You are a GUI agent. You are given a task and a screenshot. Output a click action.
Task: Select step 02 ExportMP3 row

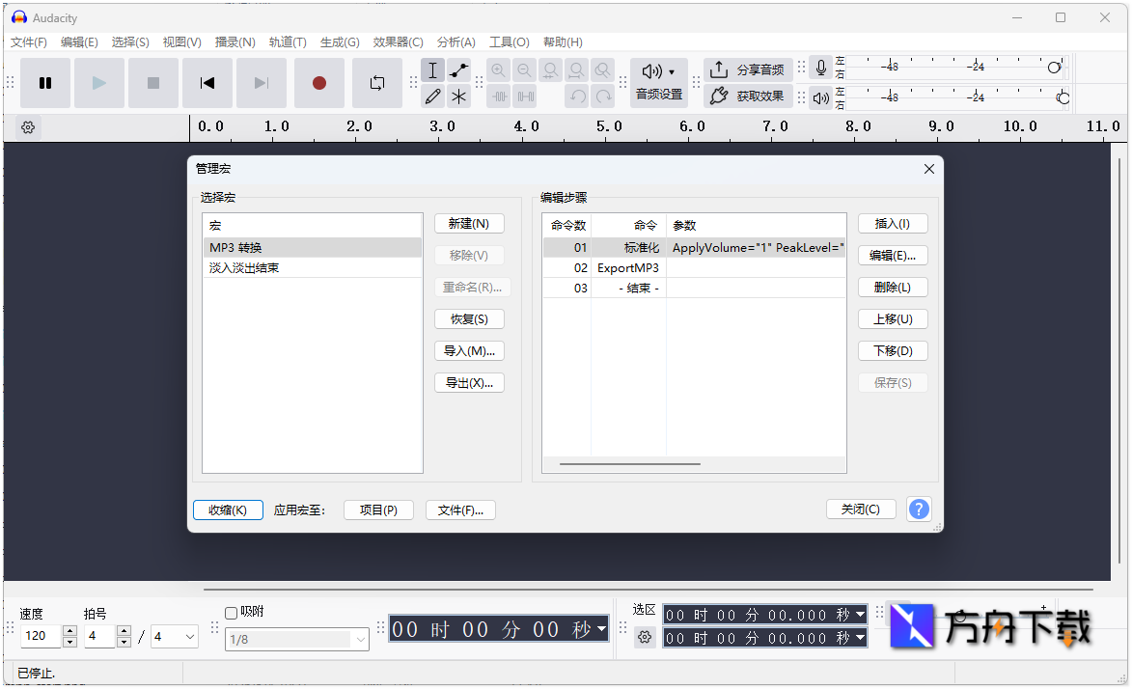pyautogui.click(x=694, y=268)
